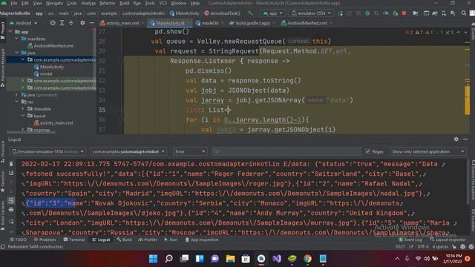The height and width of the screenshot is (267, 475).
Task: Open the App Inspection tool window
Action: click(x=201, y=240)
